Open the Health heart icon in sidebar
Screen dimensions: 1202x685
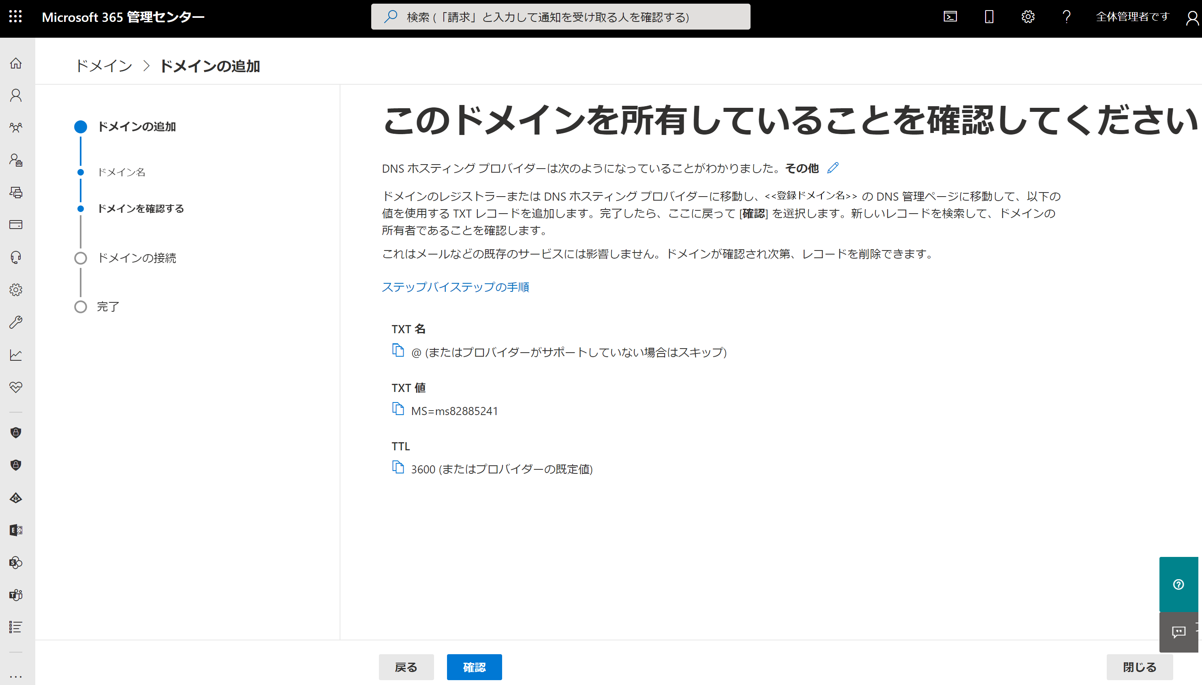click(x=15, y=387)
